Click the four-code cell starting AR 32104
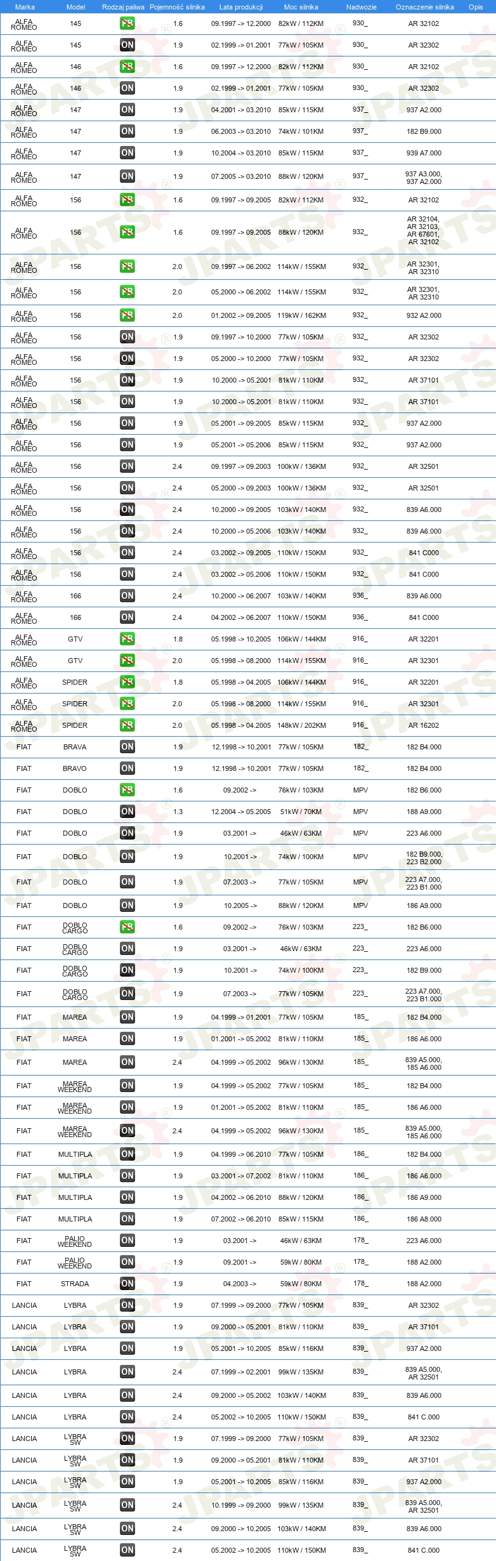Image resolution: width=496 pixels, height=1561 pixels. click(x=423, y=230)
